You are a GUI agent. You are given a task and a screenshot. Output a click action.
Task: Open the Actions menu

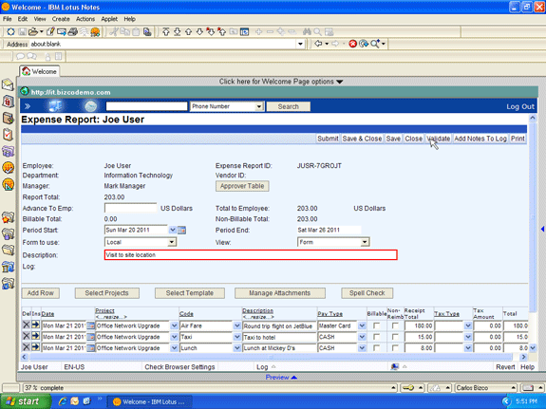tap(85, 19)
